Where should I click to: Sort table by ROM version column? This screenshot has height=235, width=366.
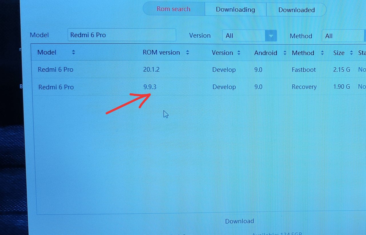click(188, 53)
